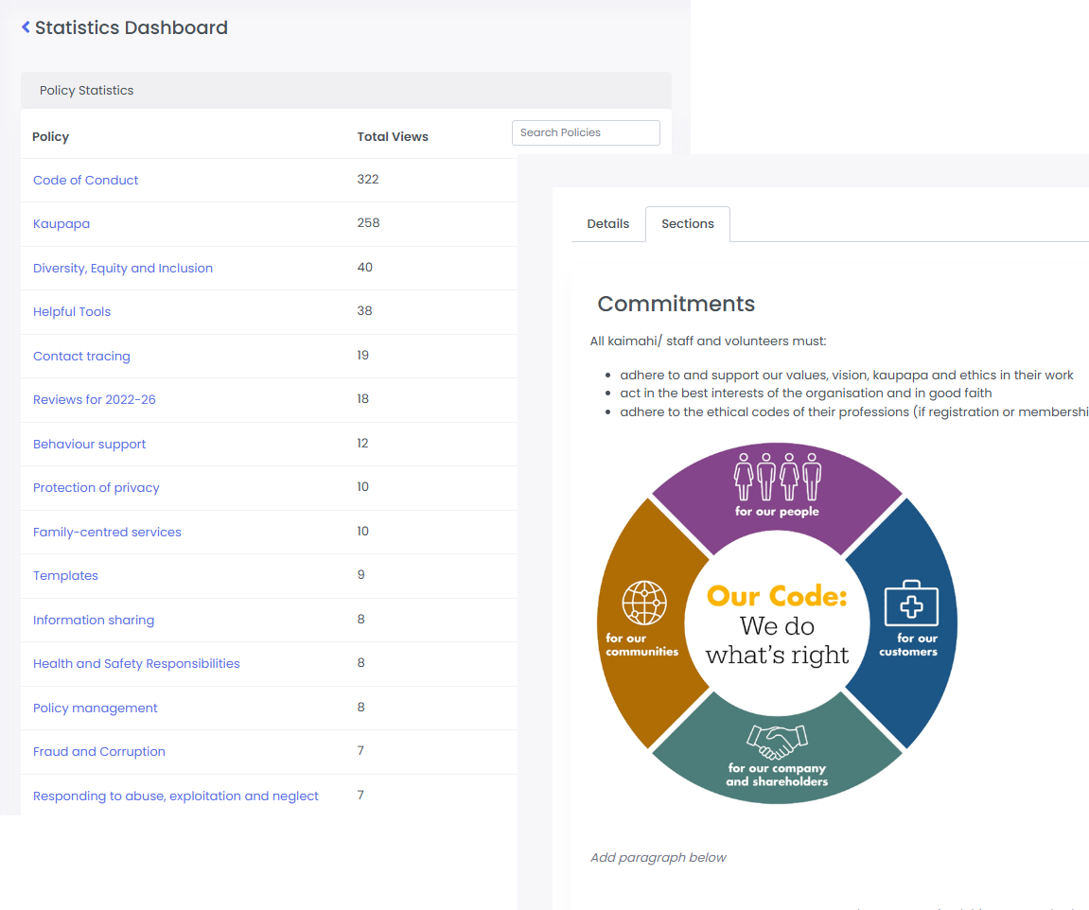Screen dimensions: 1089x910
Task: Click the Policy column header
Action: [x=51, y=137]
